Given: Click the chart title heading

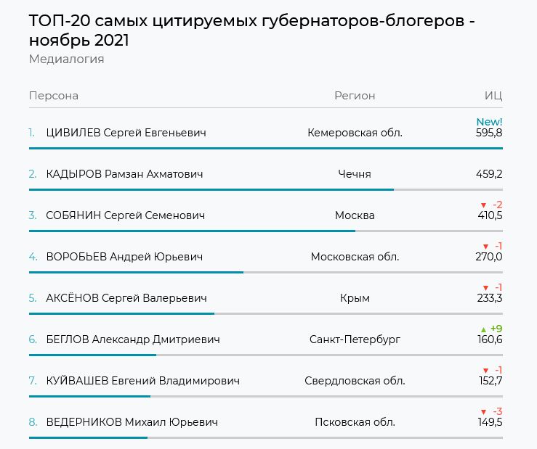Looking at the screenshot, I should pyautogui.click(x=252, y=30).
